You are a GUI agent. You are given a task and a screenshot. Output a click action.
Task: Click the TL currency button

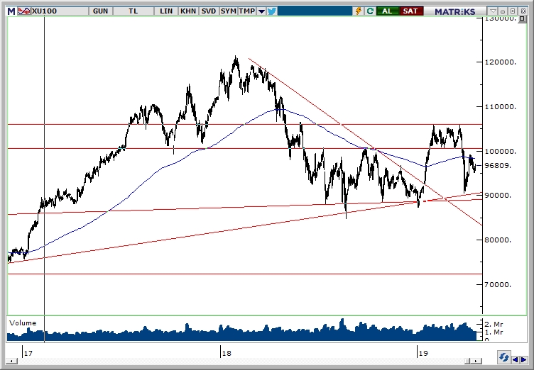(133, 11)
